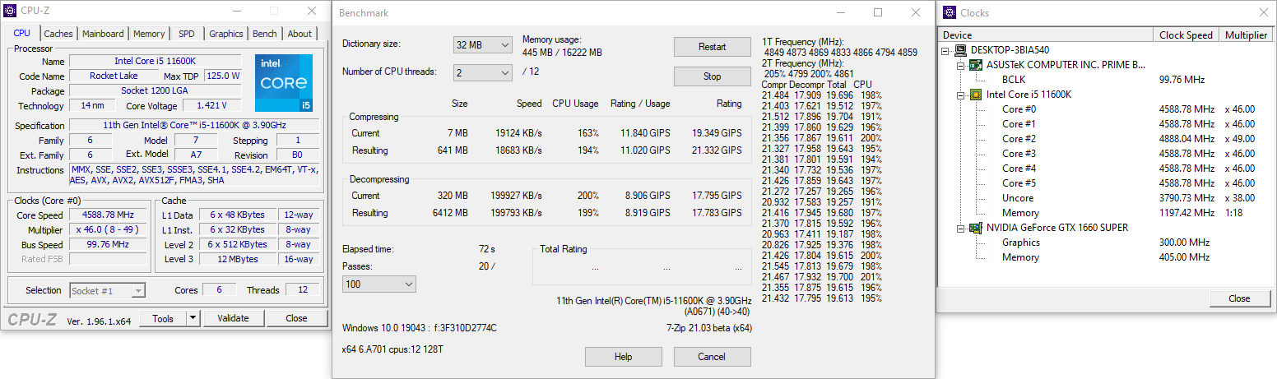1277x379 pixels.
Task: Click the Tools button in CPU-Z
Action: pyautogui.click(x=163, y=318)
